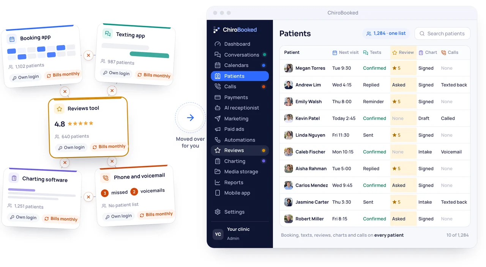This screenshot has height=267, width=486.
Task: Open Conversations in the sidebar
Action: (240, 55)
